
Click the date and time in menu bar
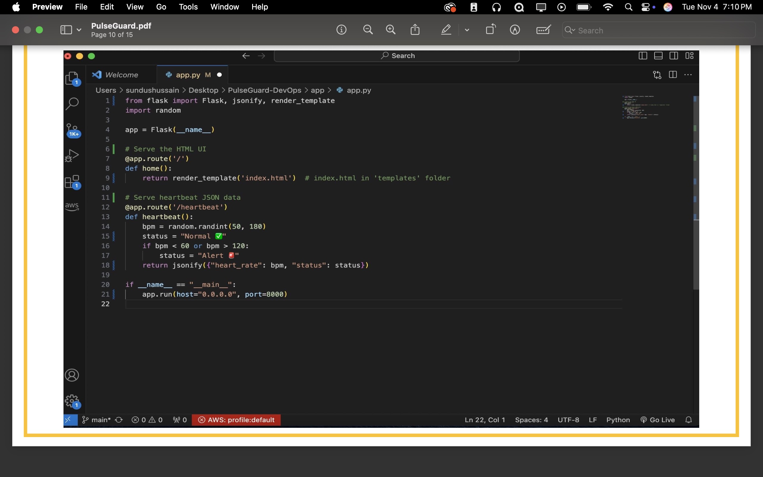717,7
